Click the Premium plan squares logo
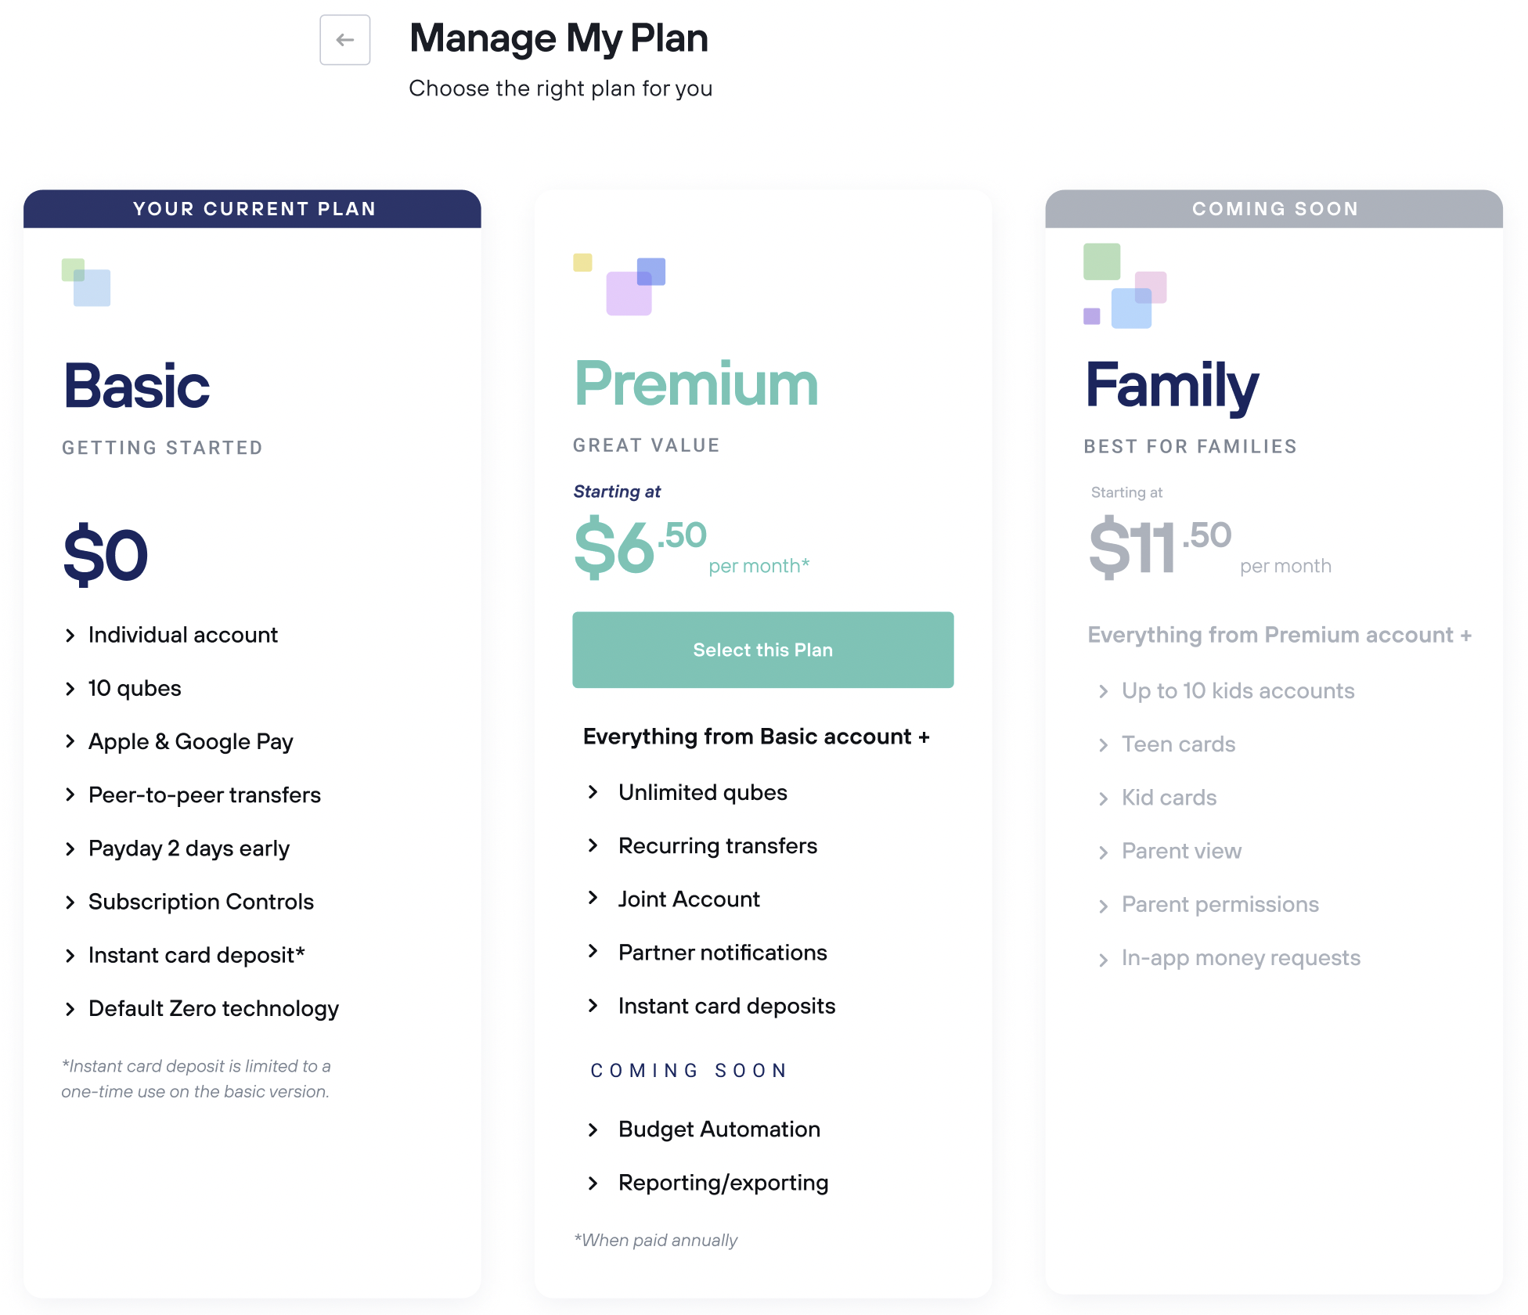 [619, 284]
